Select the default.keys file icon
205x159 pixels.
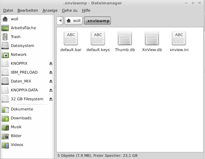point(98,38)
